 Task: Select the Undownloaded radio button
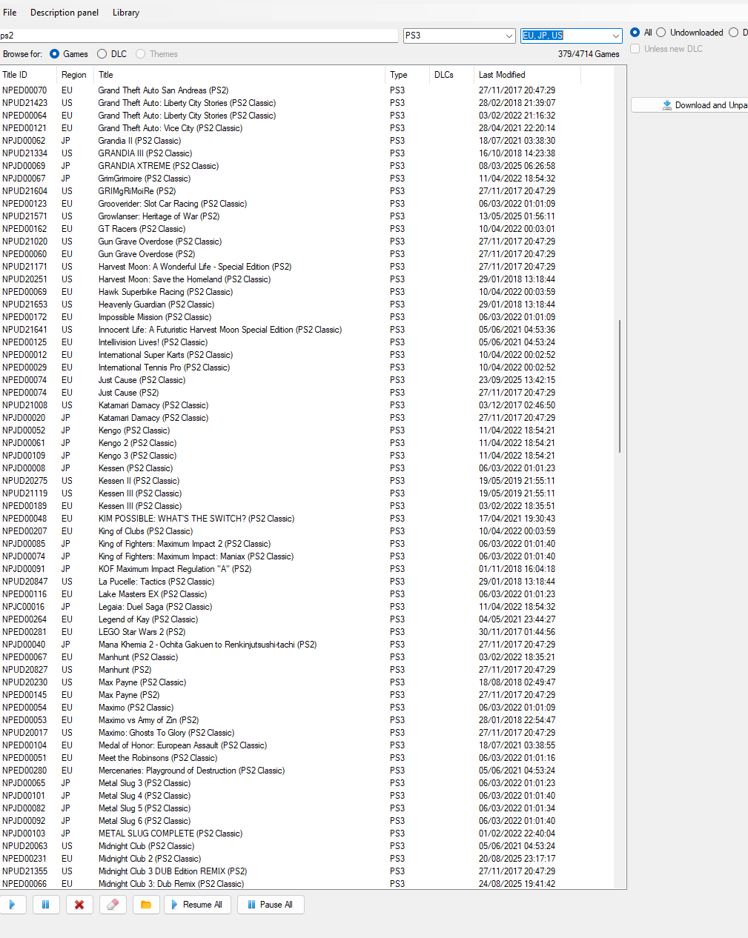click(689, 33)
